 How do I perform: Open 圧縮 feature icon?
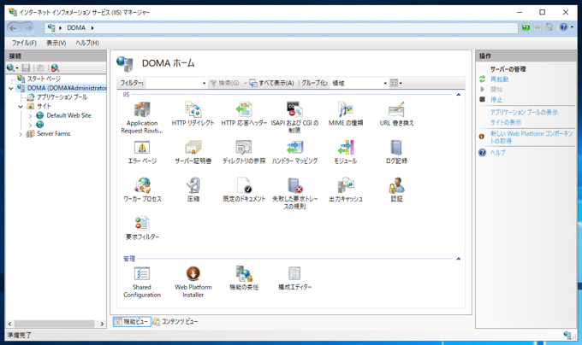coord(193,185)
